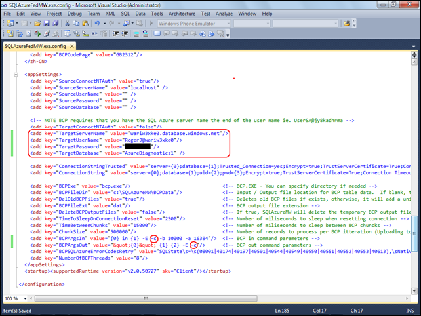
Task: Click the vertical scrollbar thumb
Action: coord(414,233)
